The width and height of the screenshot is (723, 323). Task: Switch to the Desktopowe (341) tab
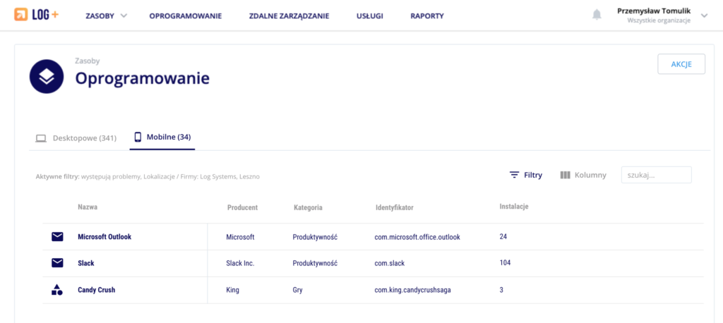76,138
